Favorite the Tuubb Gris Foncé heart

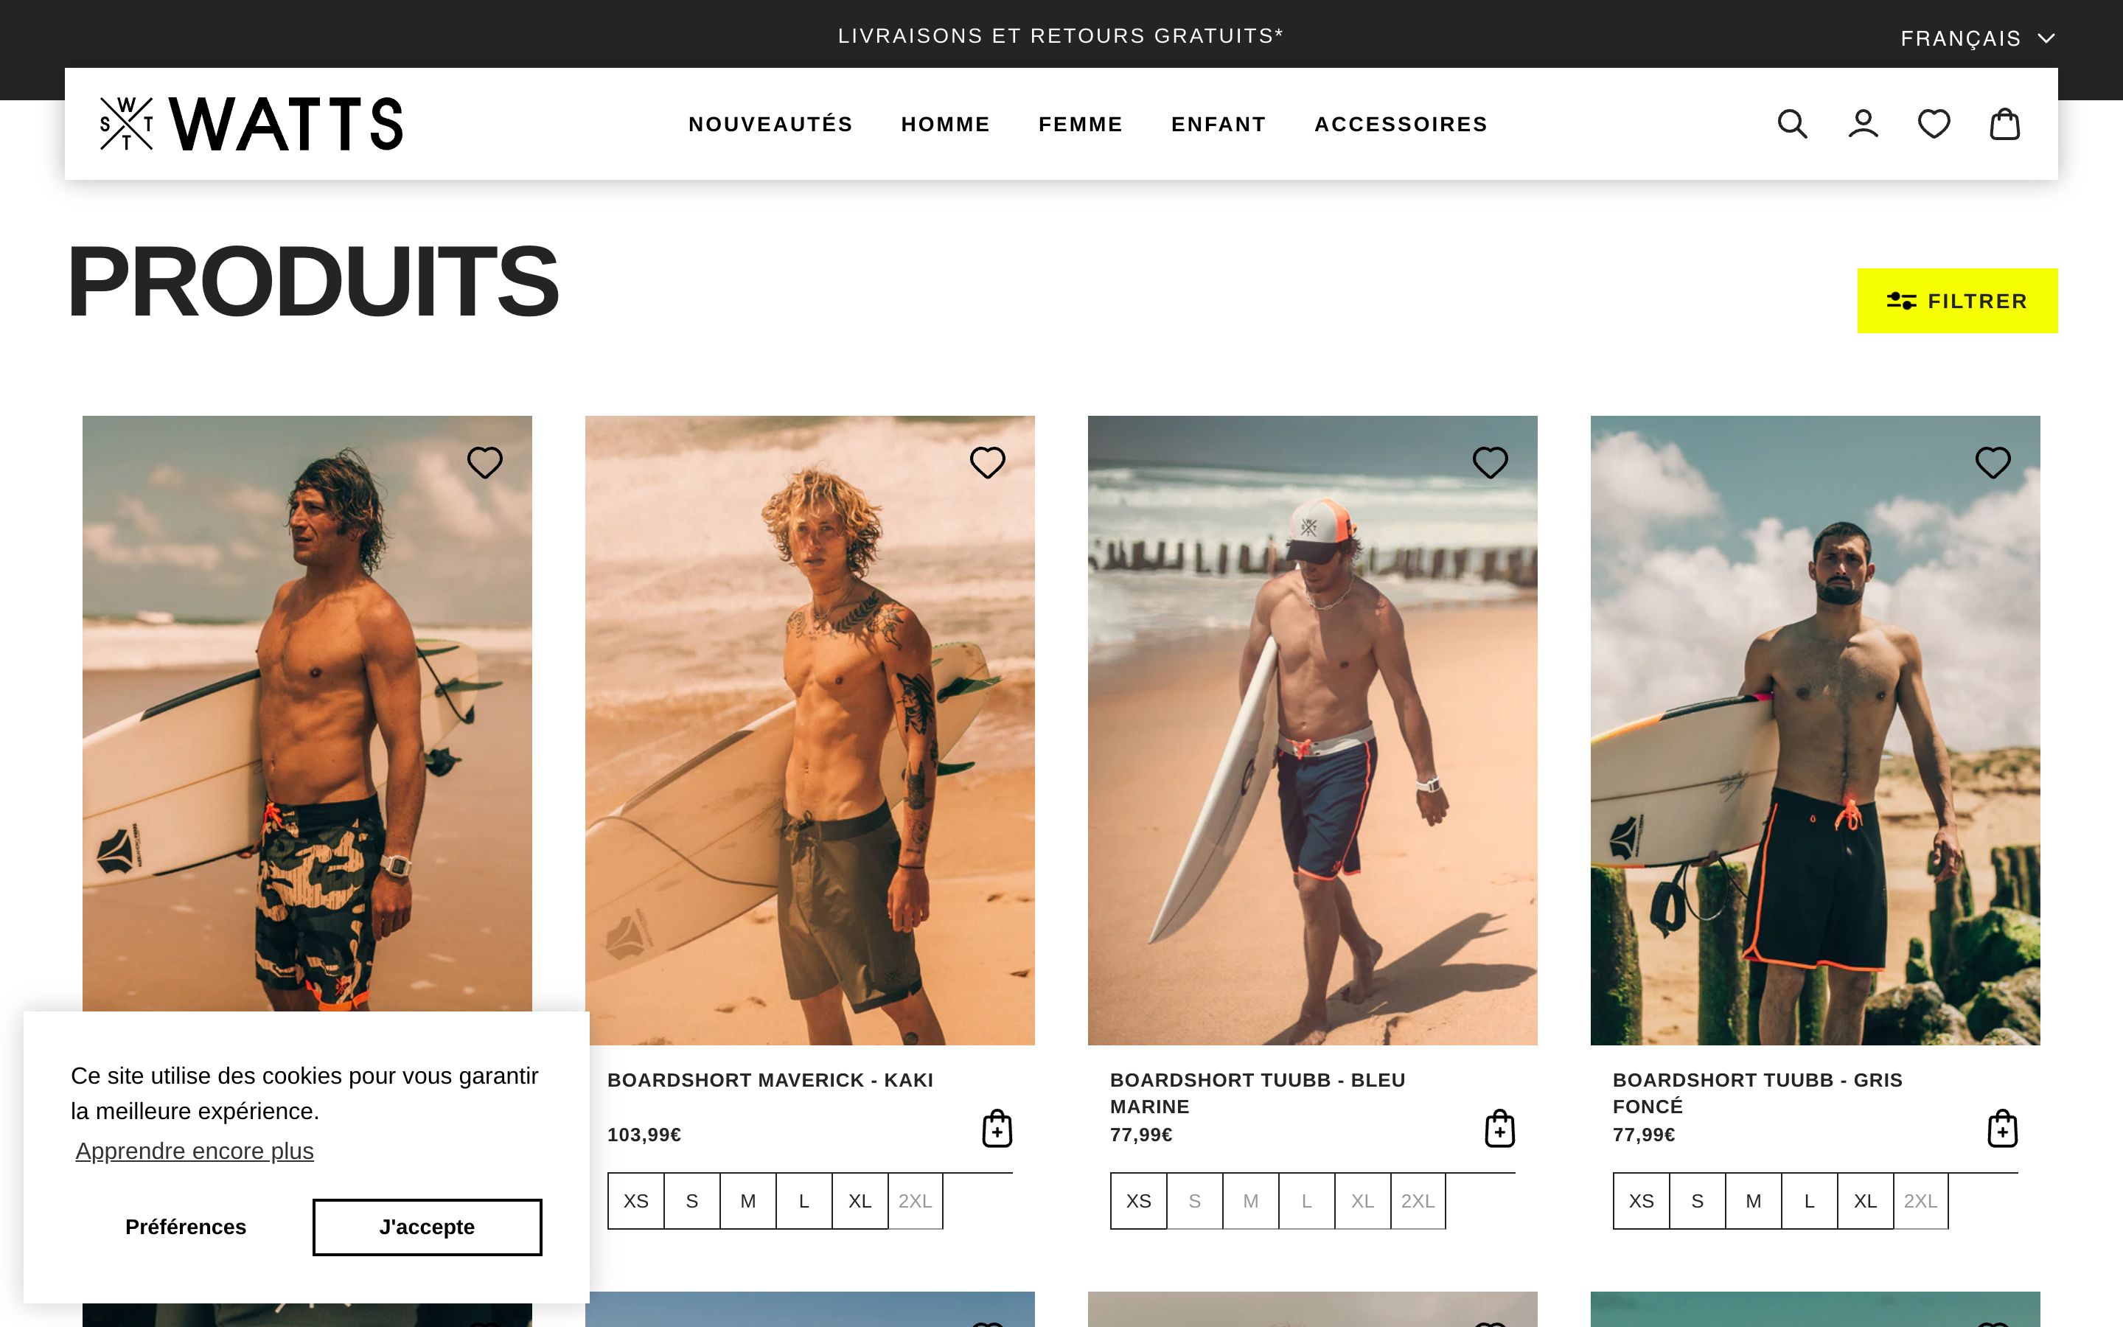coord(1993,462)
